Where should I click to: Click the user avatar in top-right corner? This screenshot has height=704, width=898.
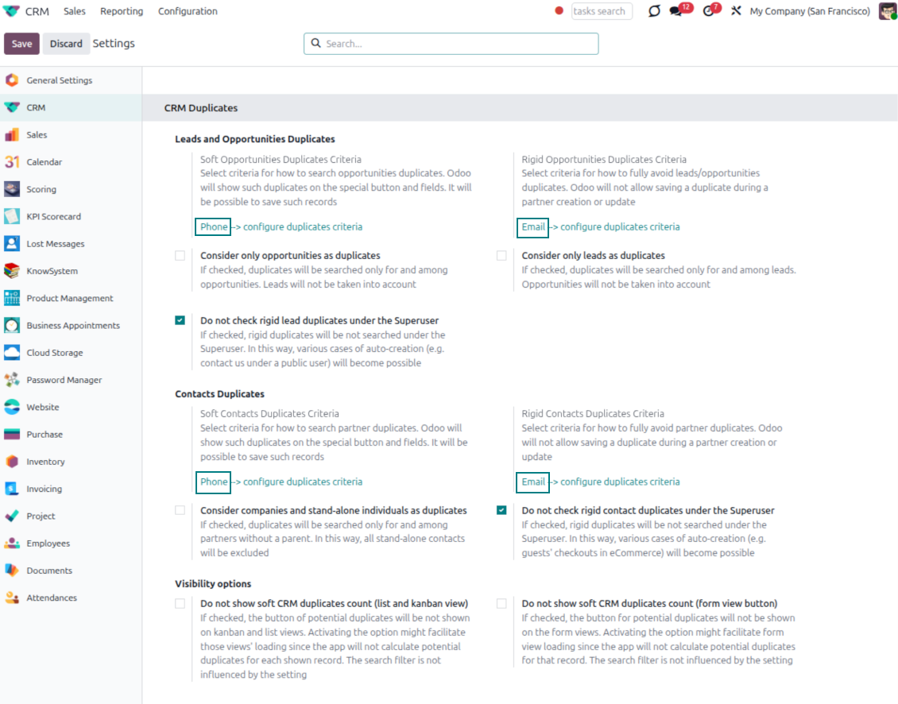click(887, 11)
